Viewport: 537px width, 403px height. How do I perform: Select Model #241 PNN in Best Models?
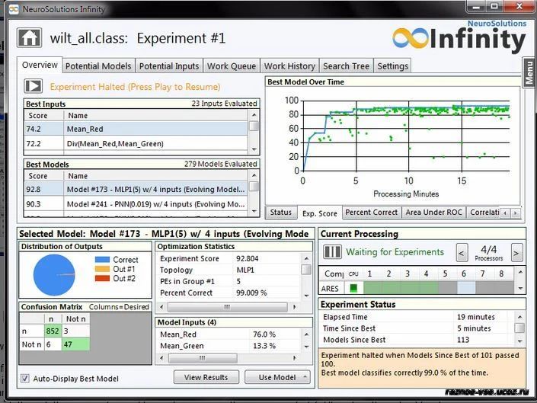point(136,204)
